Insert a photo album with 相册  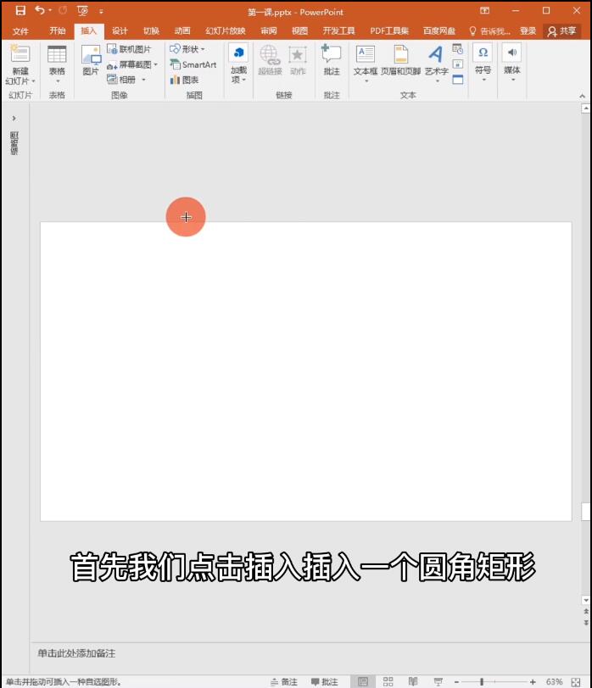point(121,80)
